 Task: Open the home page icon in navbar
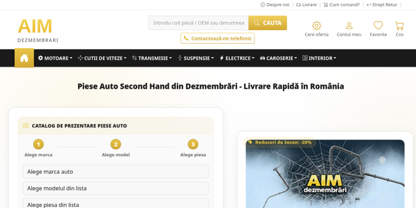point(24,58)
